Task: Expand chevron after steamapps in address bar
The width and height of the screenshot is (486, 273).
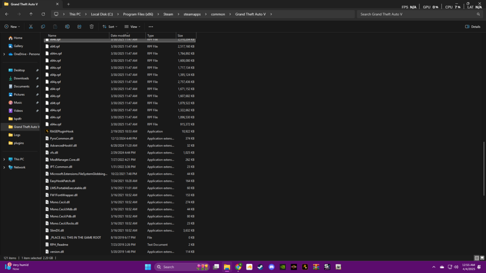Action: coord(206,14)
